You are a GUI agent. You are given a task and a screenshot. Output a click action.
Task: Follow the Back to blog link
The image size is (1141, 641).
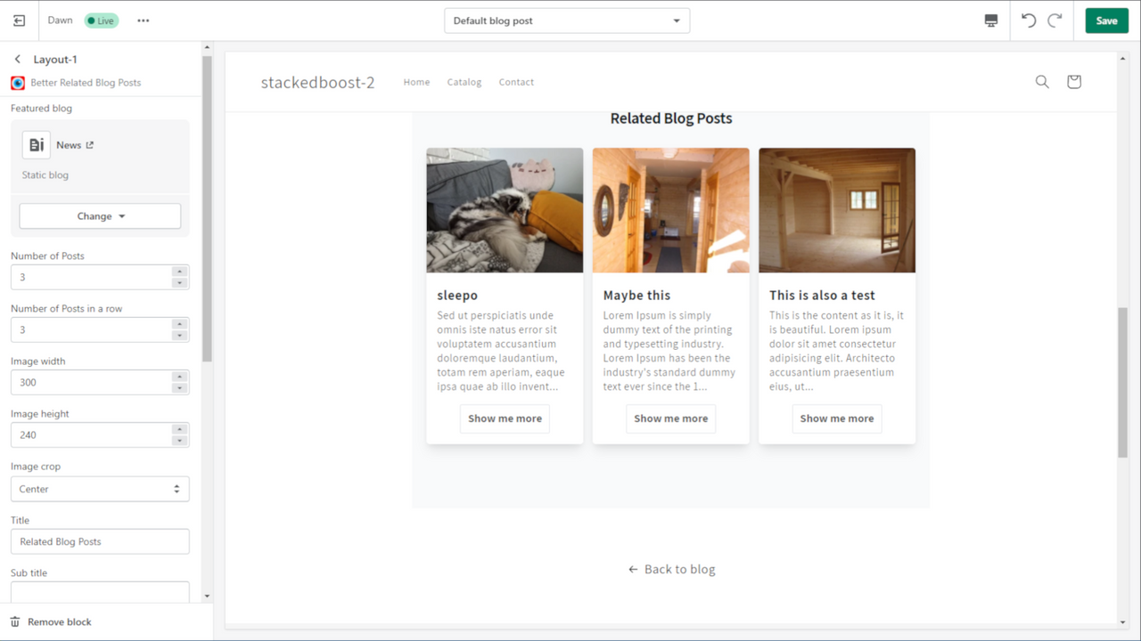(671, 570)
